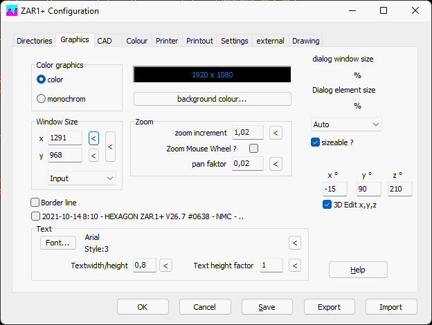Enable the Zoom Mouse Wheel checkbox
Screen dimensions: 432x325
(x=253, y=148)
